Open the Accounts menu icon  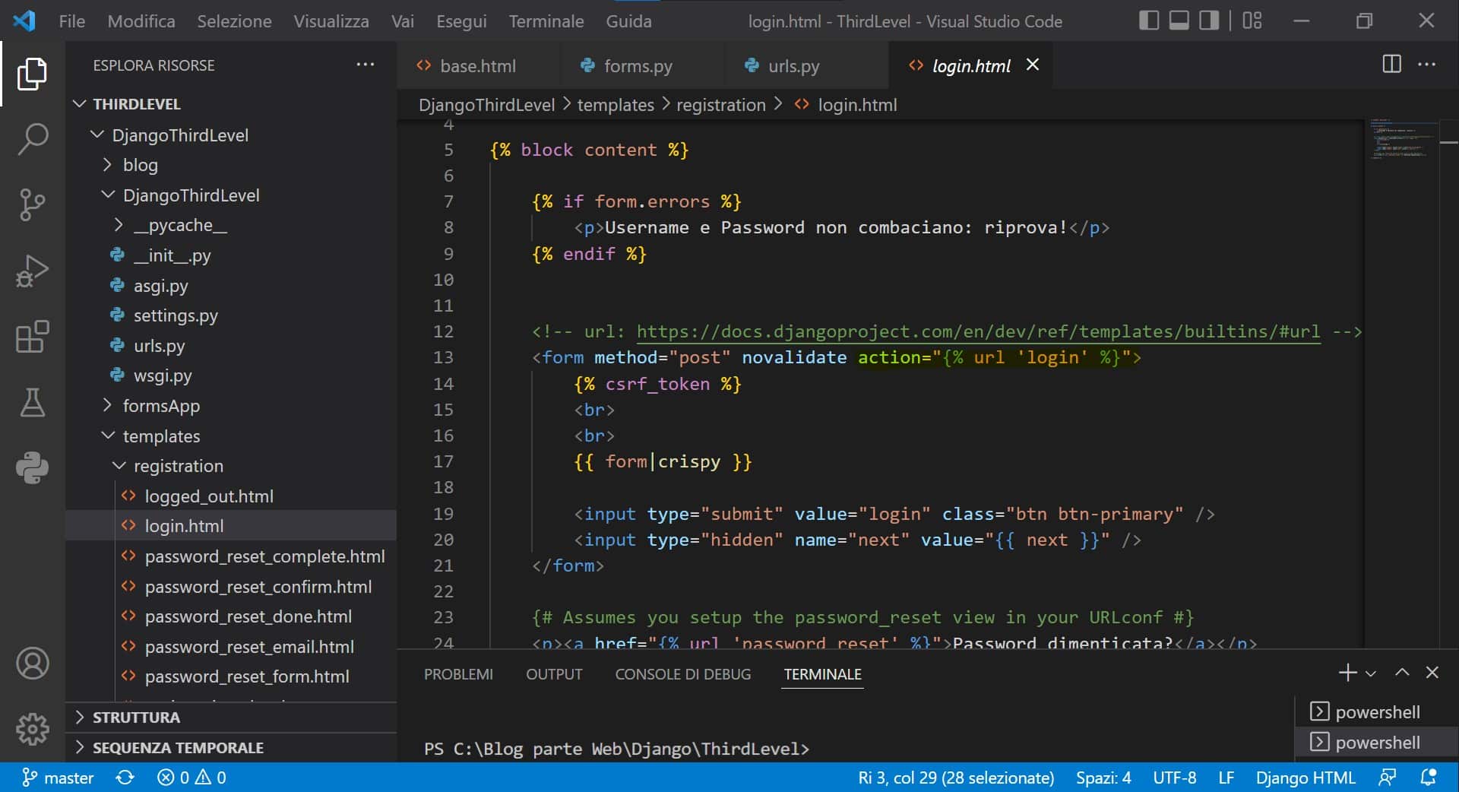click(32, 664)
